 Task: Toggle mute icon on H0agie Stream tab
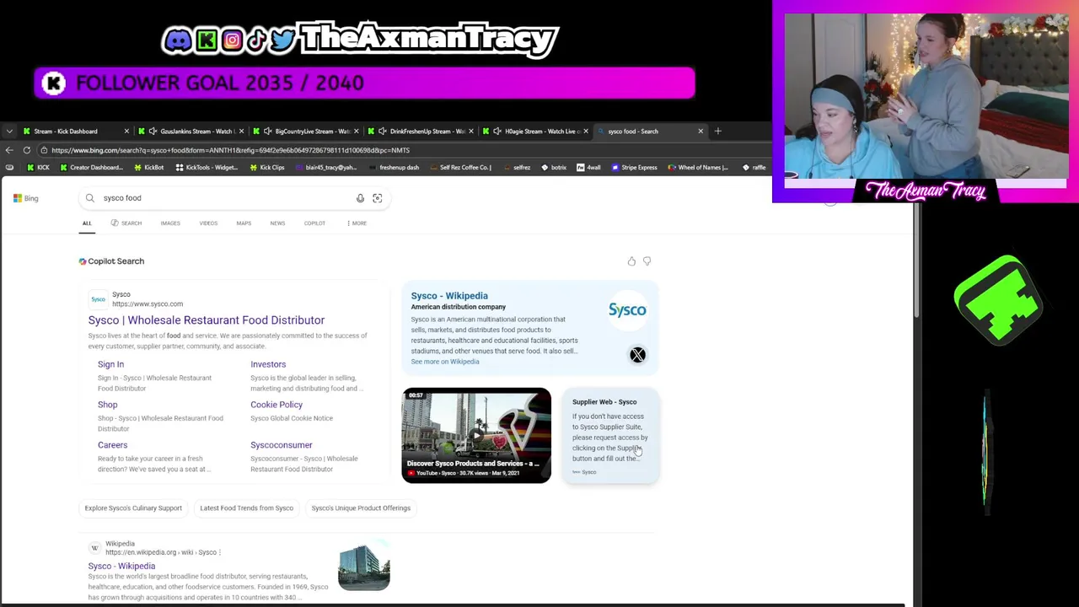click(x=497, y=131)
